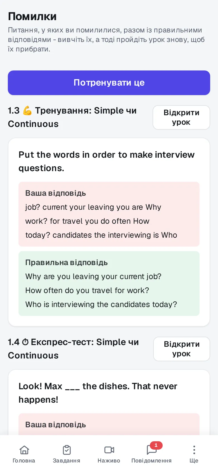Click the lesson 1.4 Експрес-тест title
The image size is (218, 472).
(x=73, y=349)
